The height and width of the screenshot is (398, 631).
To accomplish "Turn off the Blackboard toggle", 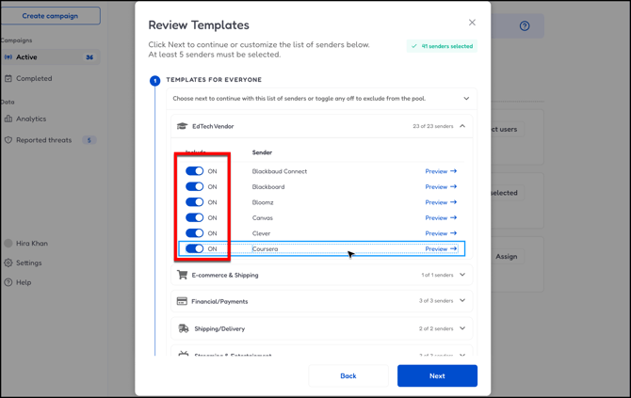I will (194, 186).
